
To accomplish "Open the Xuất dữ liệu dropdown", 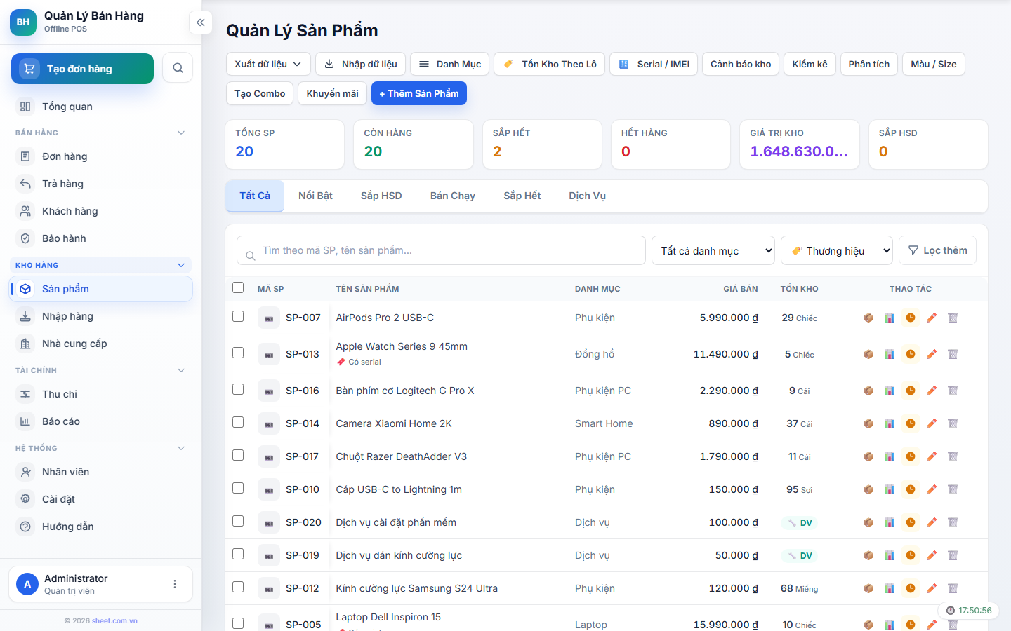I will (268, 64).
